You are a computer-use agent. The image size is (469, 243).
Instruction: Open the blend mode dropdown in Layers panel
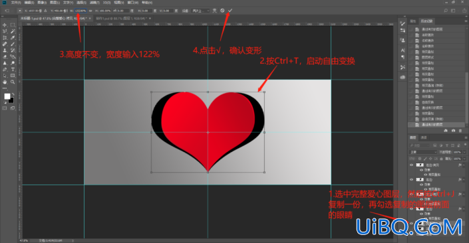tap(423, 152)
